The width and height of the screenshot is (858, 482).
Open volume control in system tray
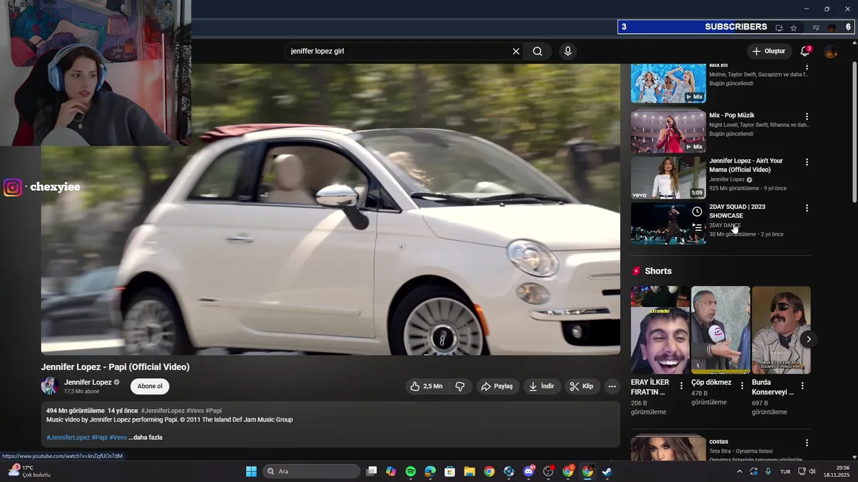click(812, 471)
